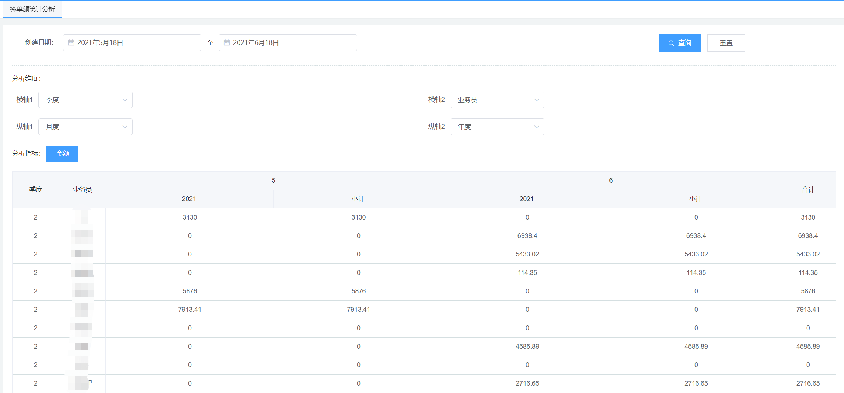This screenshot has width=844, height=393.
Task: Expand the 纵轴1 月度 dropdown
Action: 85,127
